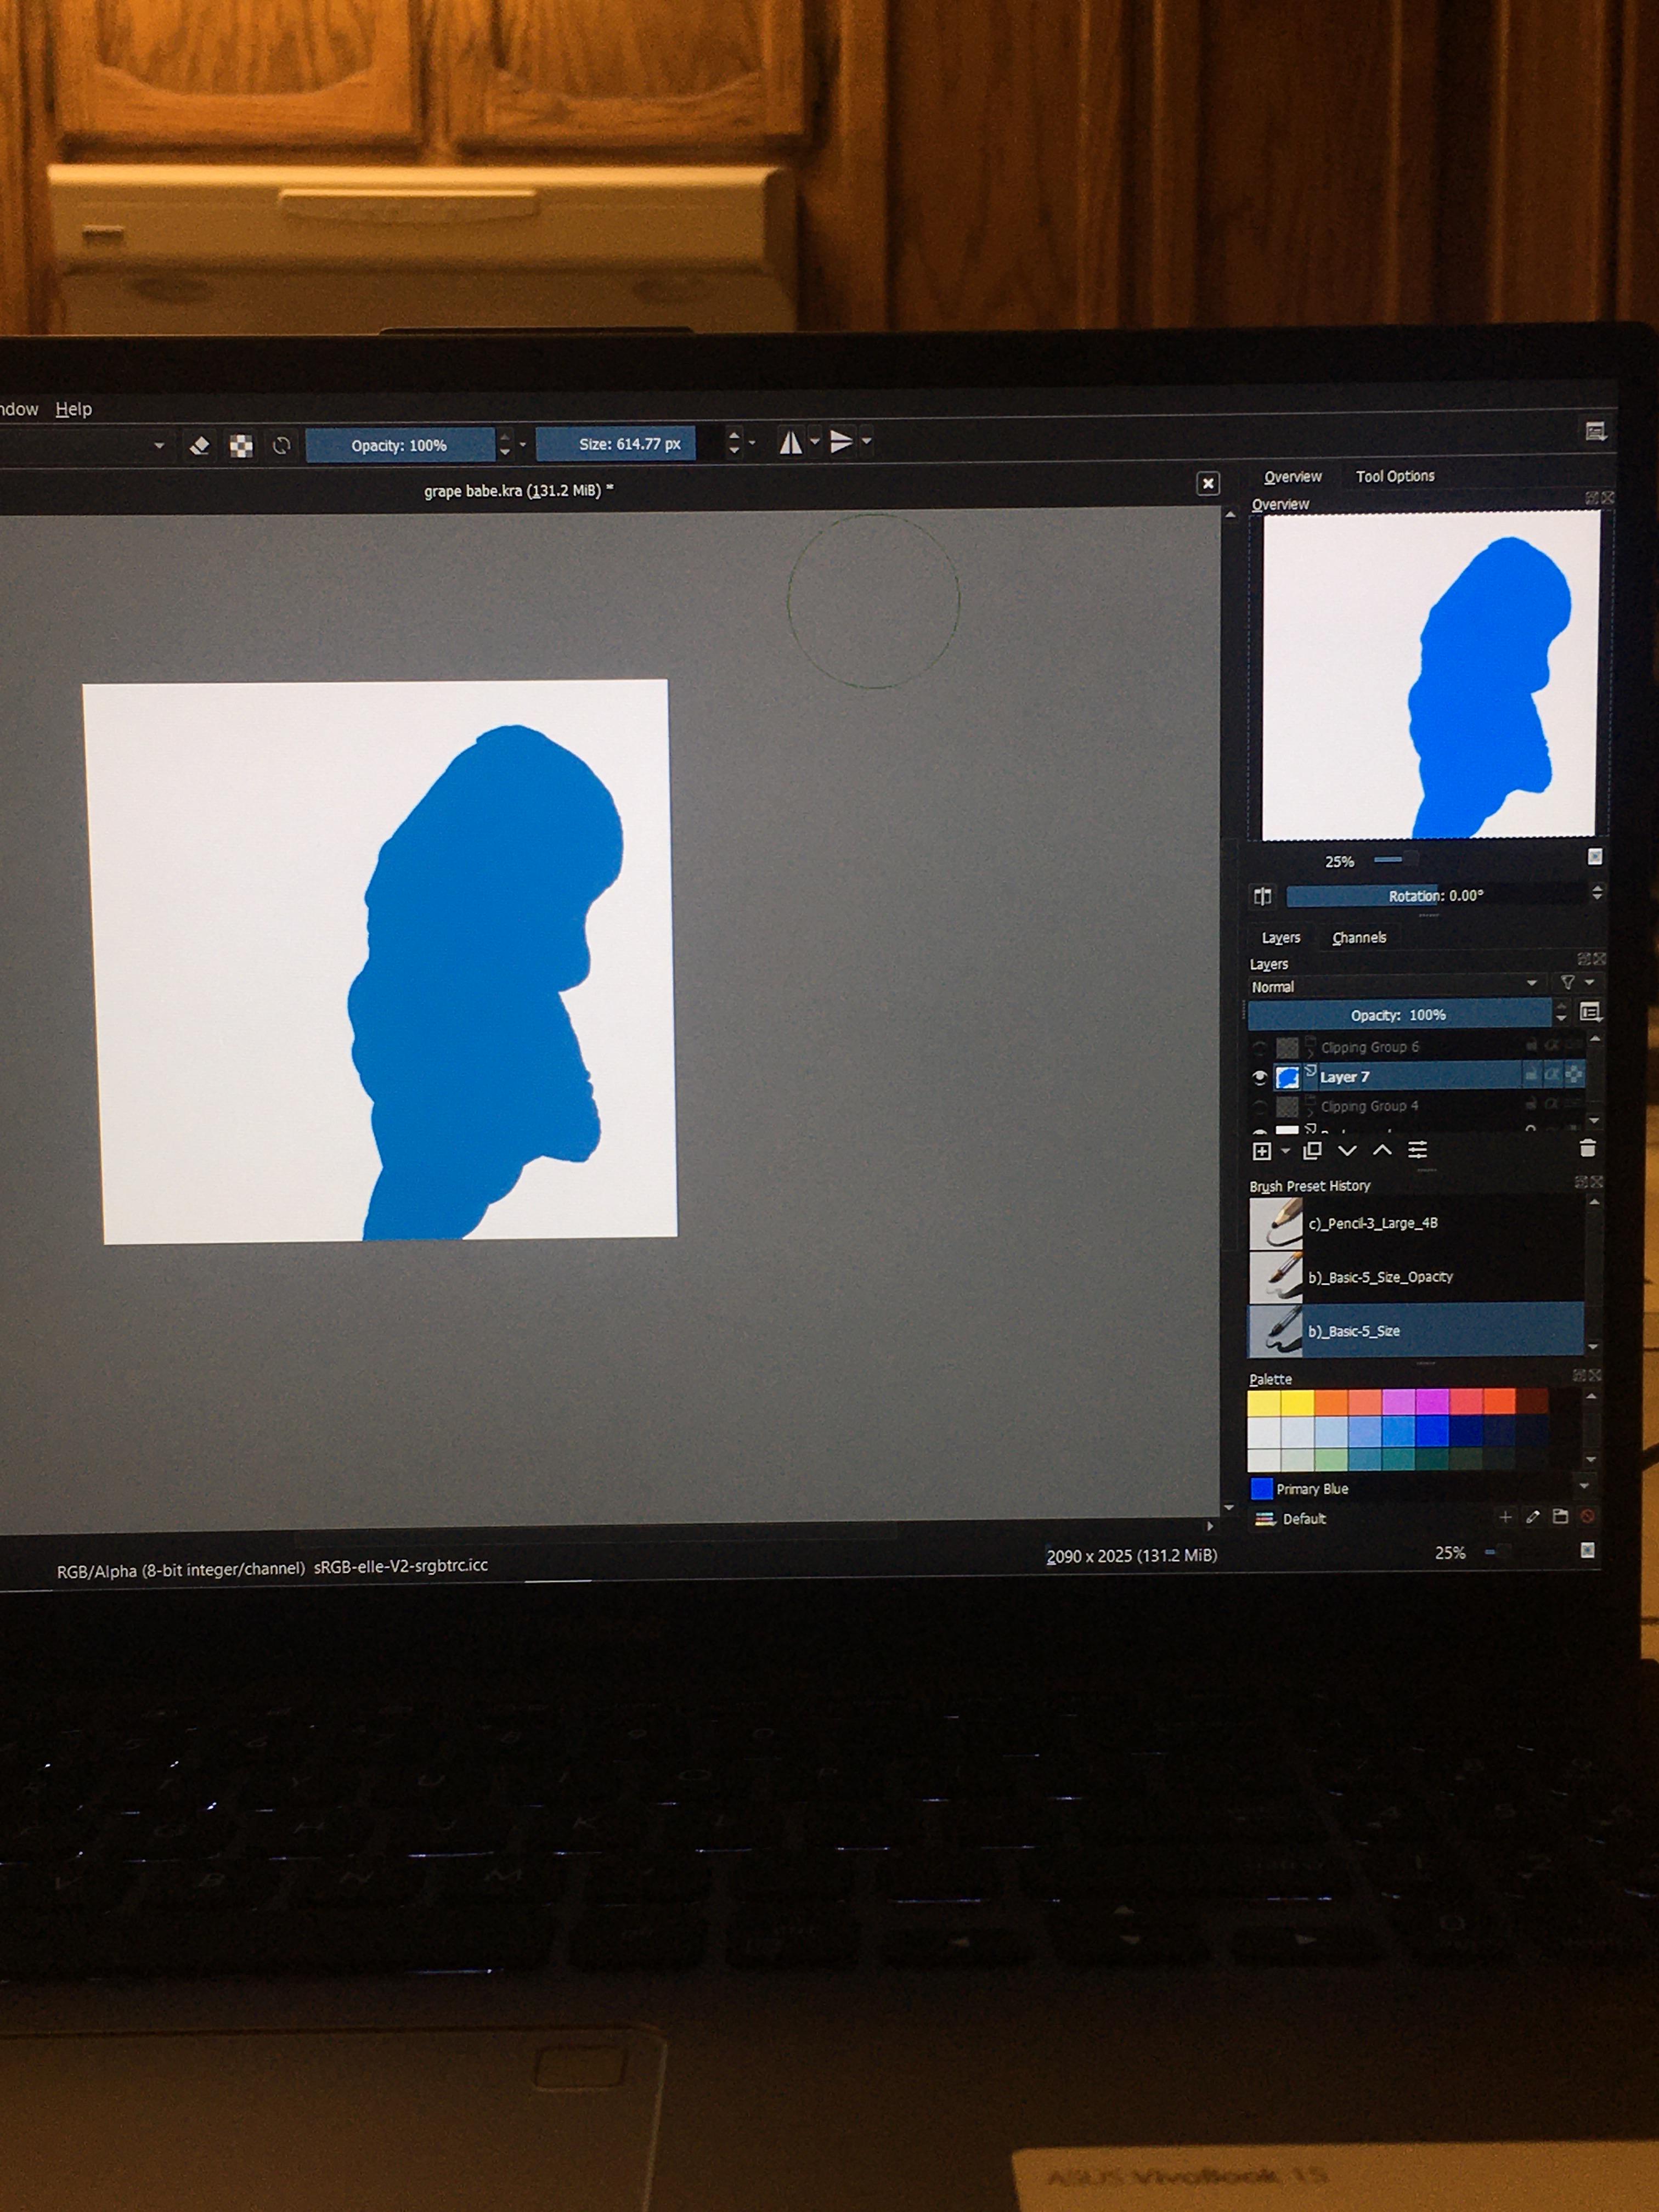Add a new paint layer with the plus icon

pos(1262,1150)
